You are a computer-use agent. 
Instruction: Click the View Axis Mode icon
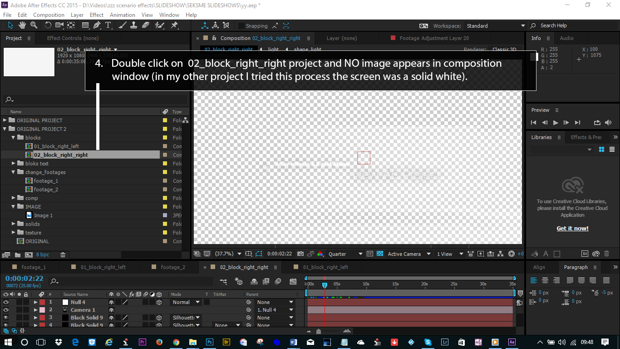point(226,25)
